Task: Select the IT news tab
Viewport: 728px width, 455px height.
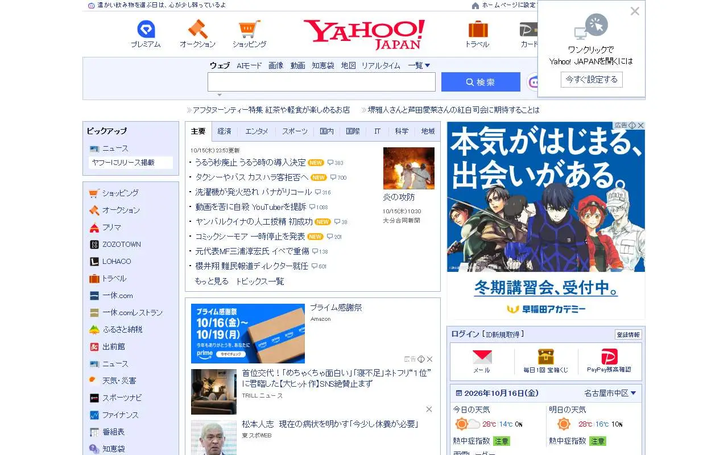Action: click(x=378, y=131)
